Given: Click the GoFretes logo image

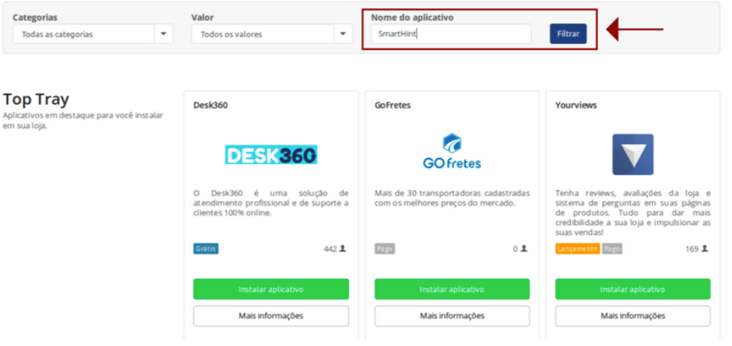Looking at the screenshot, I should click(452, 151).
